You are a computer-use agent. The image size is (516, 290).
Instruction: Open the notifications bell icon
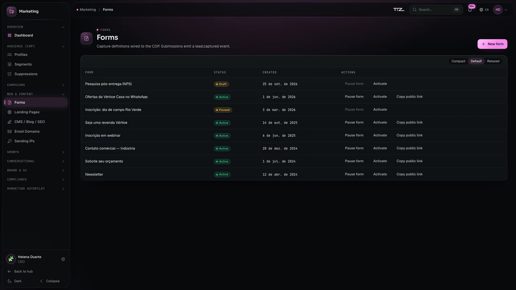[x=470, y=10]
